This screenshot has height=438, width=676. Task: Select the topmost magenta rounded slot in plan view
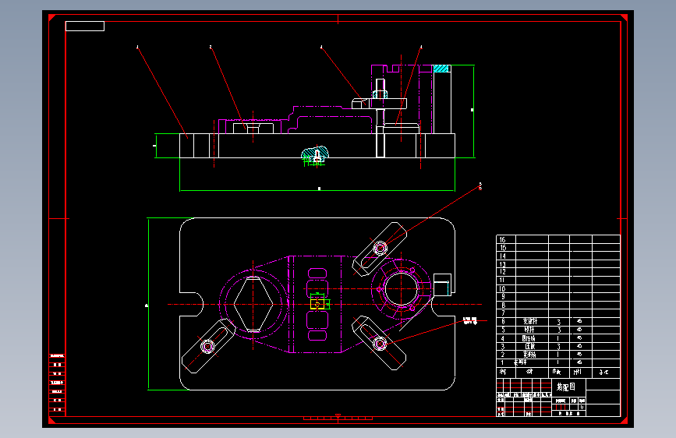click(x=317, y=273)
